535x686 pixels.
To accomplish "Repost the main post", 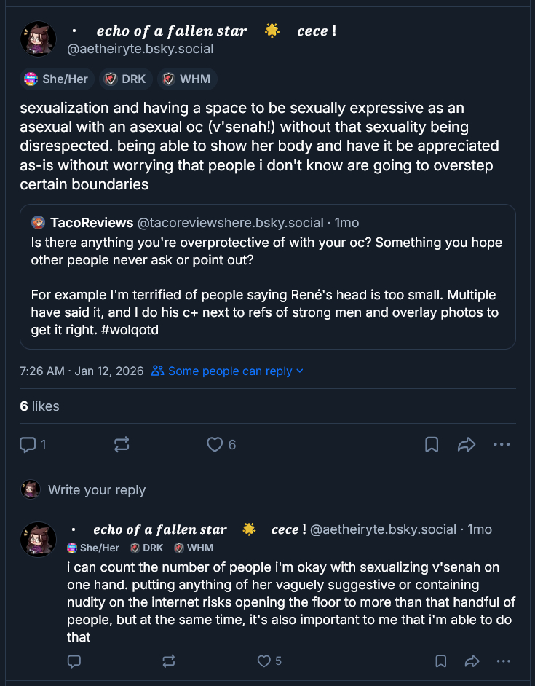I will click(122, 444).
